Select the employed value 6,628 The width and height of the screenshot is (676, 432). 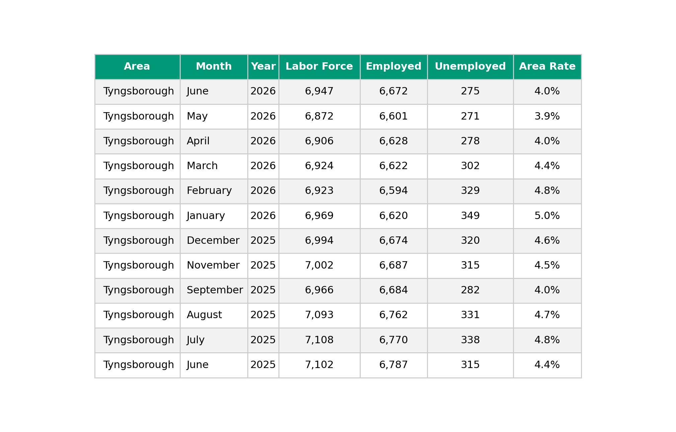click(394, 141)
